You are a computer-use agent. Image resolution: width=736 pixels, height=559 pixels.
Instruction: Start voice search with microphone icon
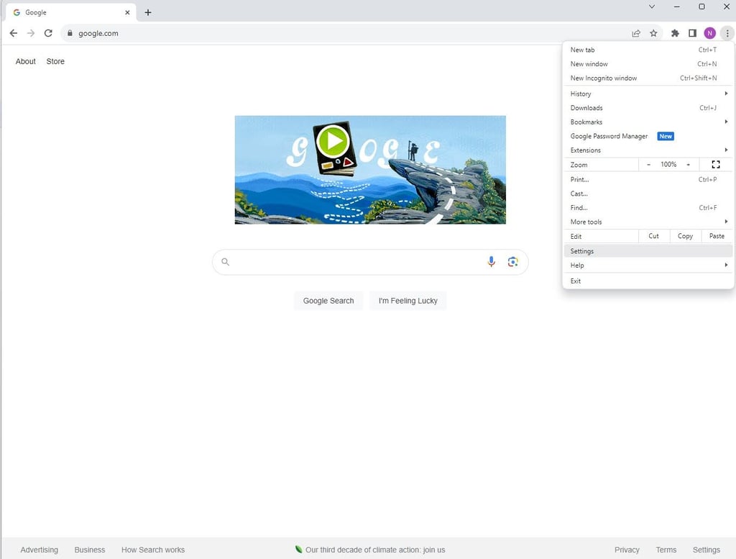(491, 262)
